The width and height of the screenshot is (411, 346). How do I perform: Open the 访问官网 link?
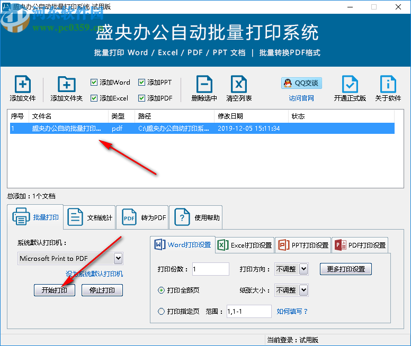tap(301, 98)
